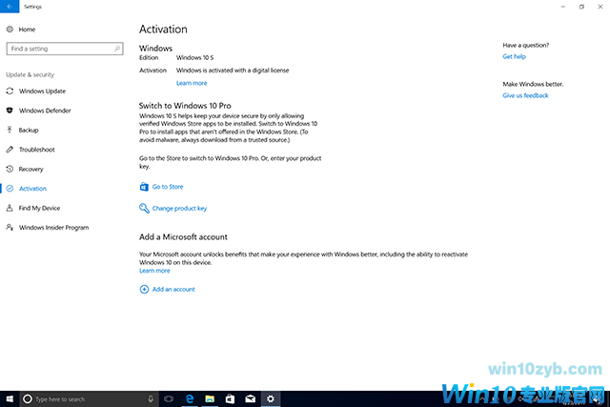This screenshot has width=610, height=407.
Task: Open the Troubleshoot section
Action: [36, 150]
